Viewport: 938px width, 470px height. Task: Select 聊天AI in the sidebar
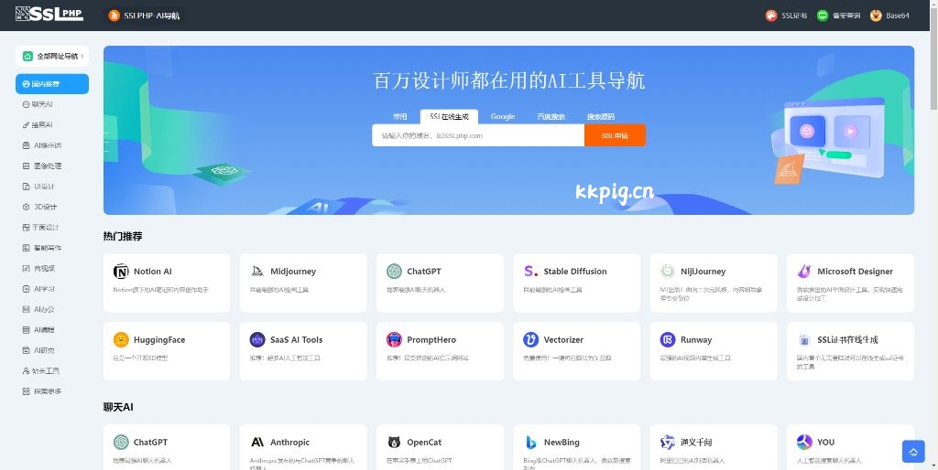point(38,104)
